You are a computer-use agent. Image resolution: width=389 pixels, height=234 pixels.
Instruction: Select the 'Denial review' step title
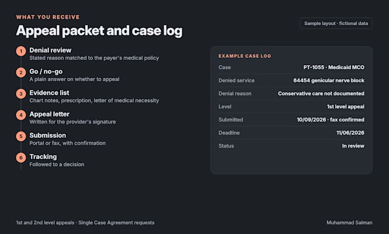[x=50, y=50]
